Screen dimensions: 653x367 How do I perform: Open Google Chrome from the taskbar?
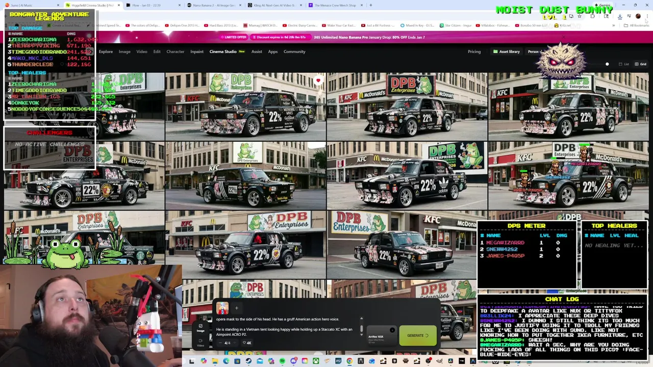(x=349, y=361)
